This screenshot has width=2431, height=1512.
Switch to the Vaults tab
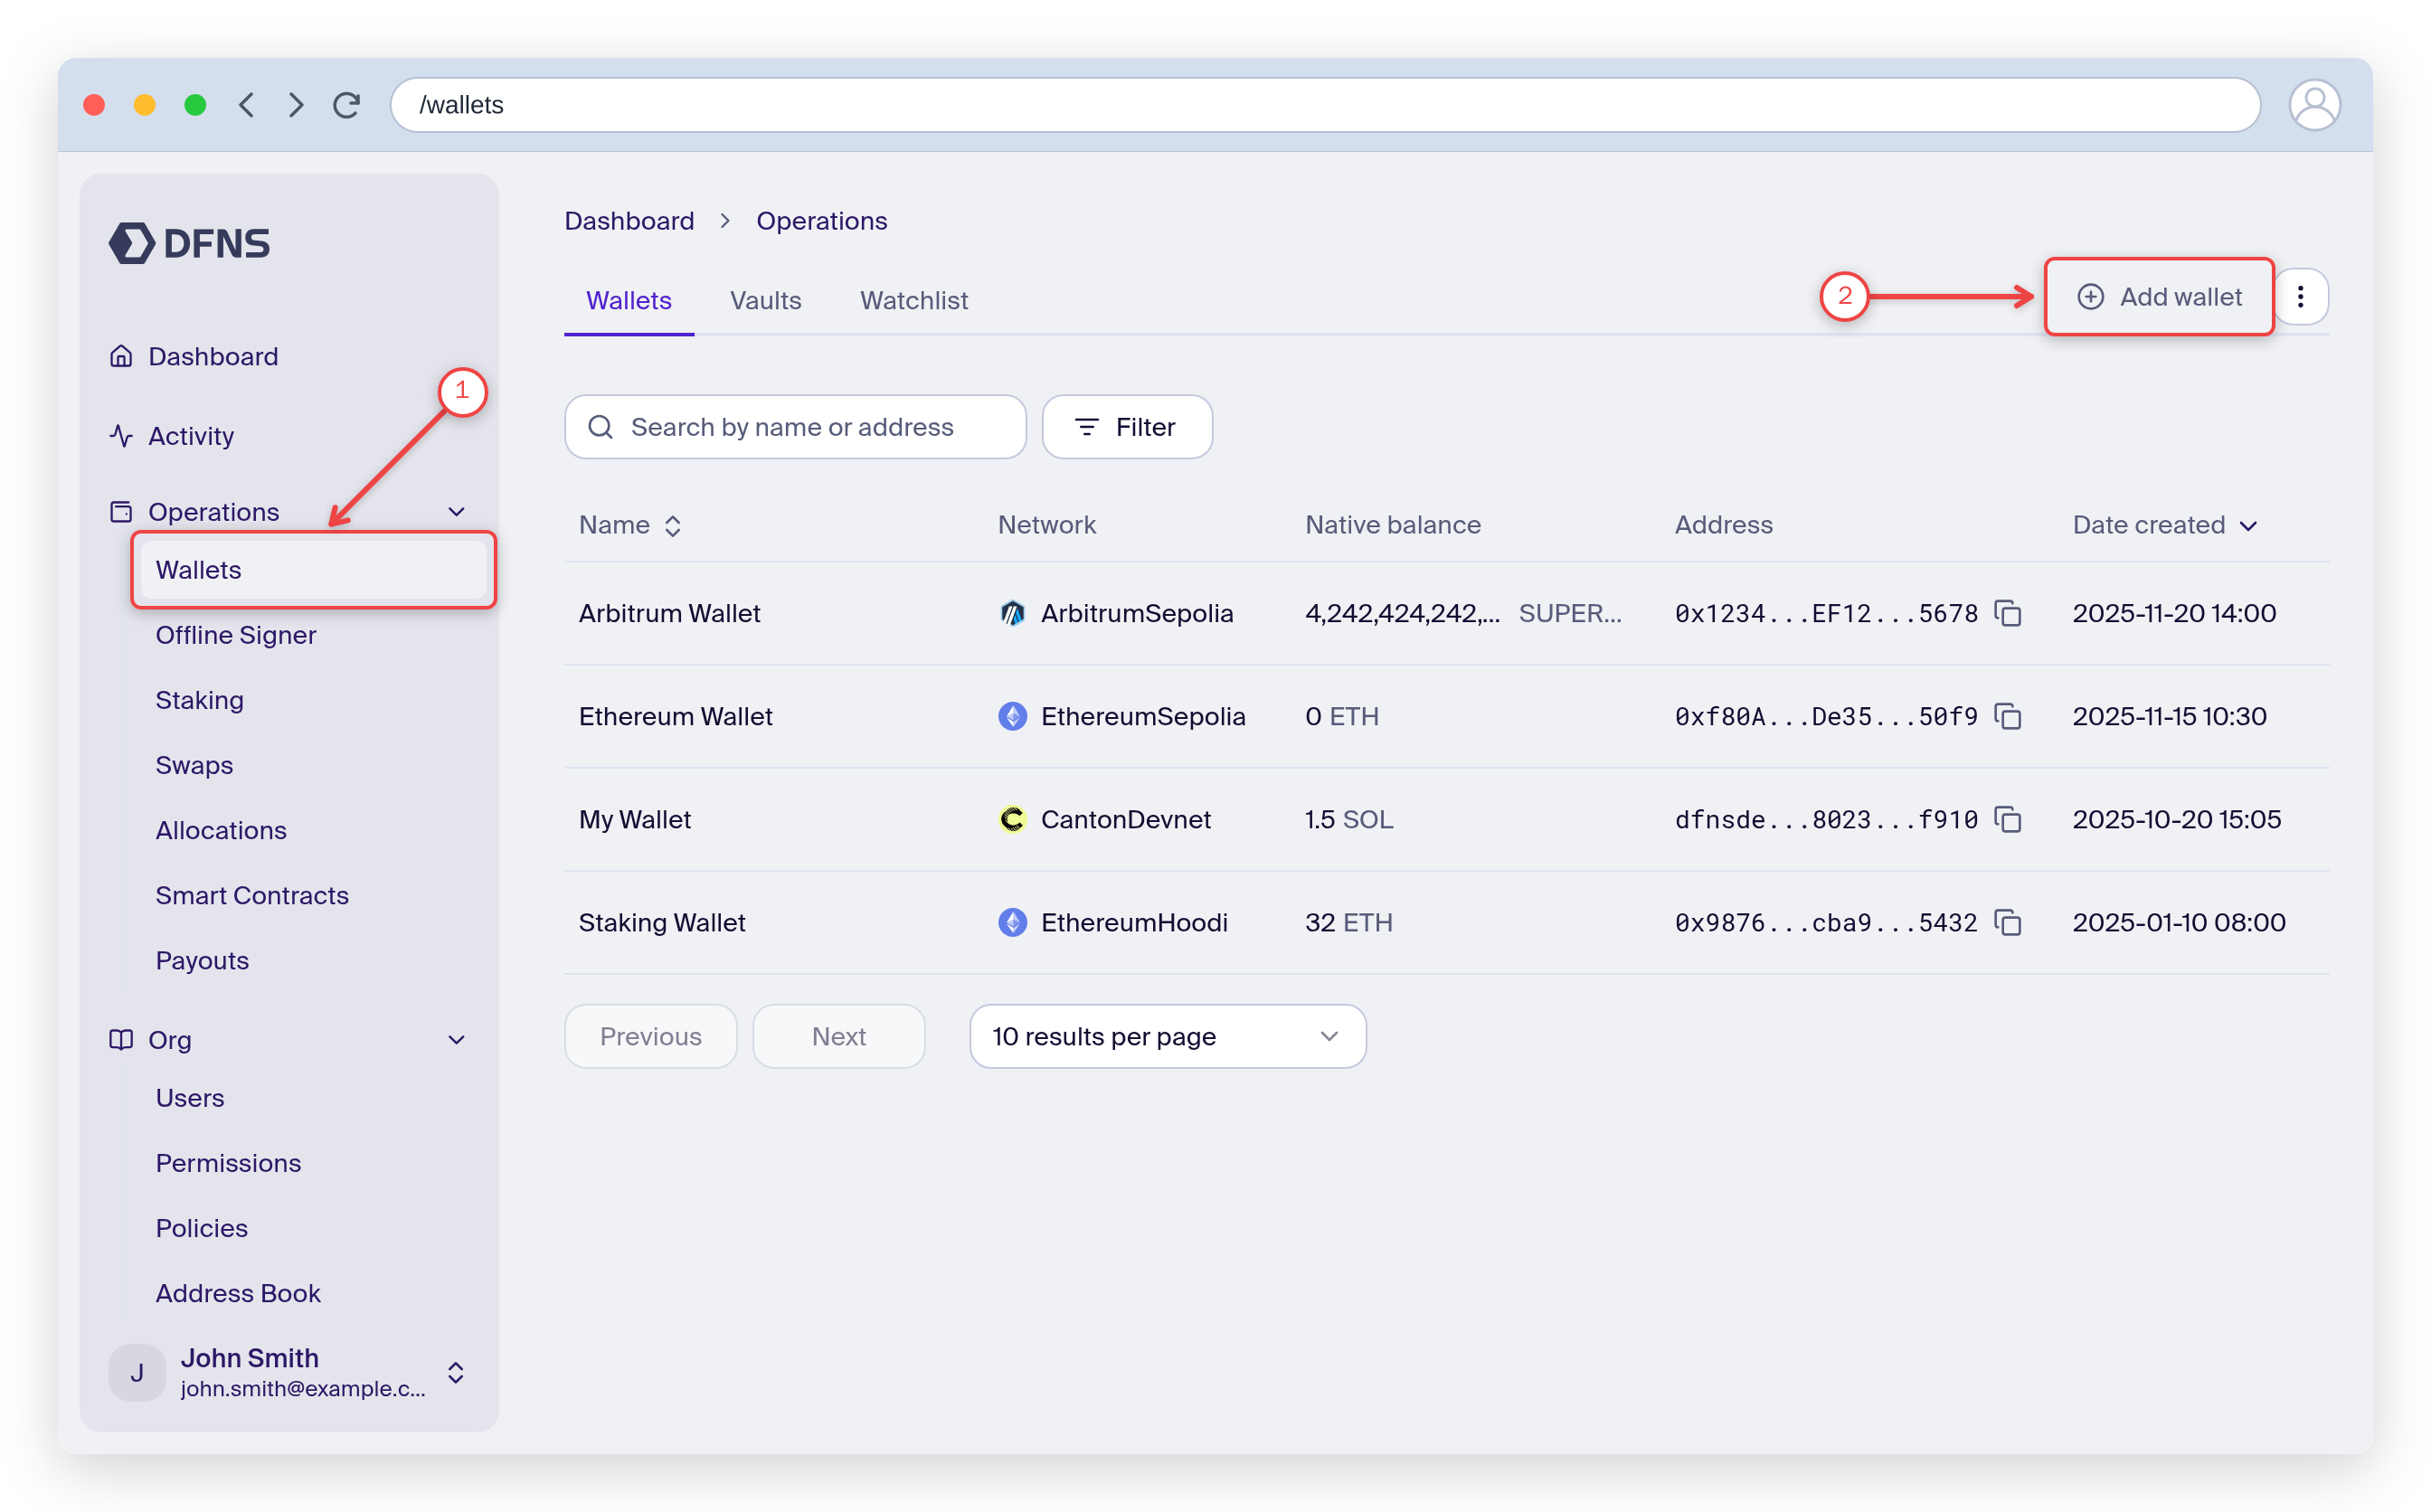pyautogui.click(x=766, y=300)
